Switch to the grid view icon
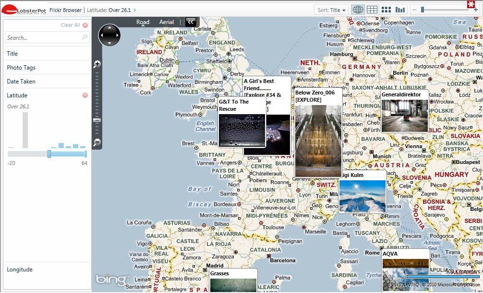This screenshot has height=293, width=483. coord(386,10)
